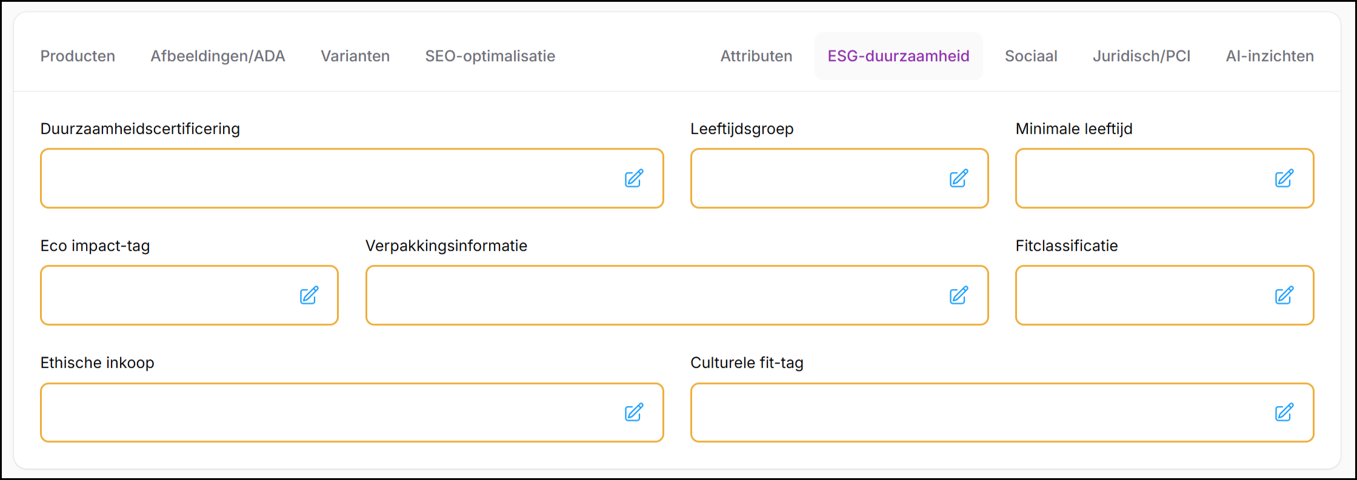
Task: Click Eco impact-tag edit icon
Action: 309,296
